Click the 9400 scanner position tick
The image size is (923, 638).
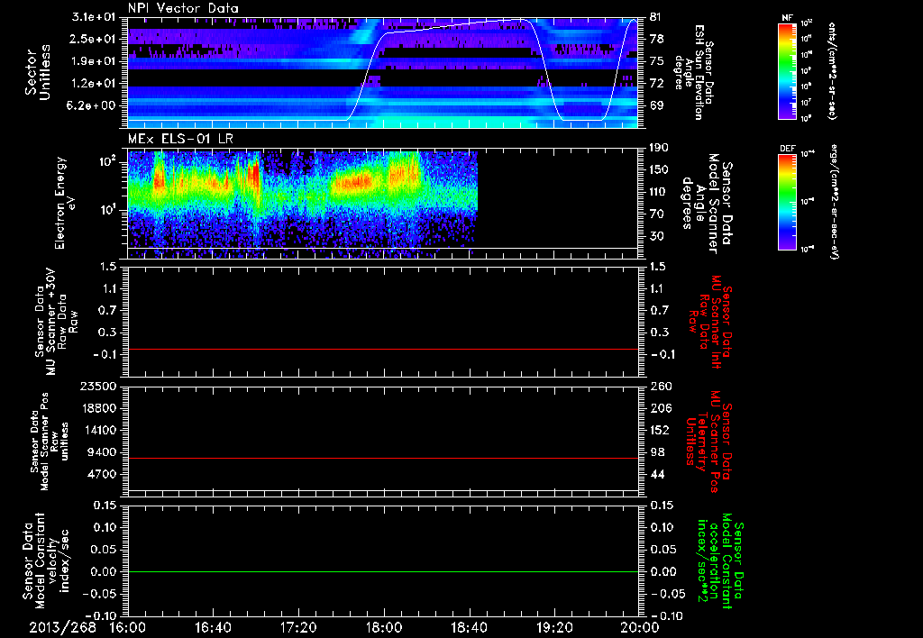(x=103, y=452)
